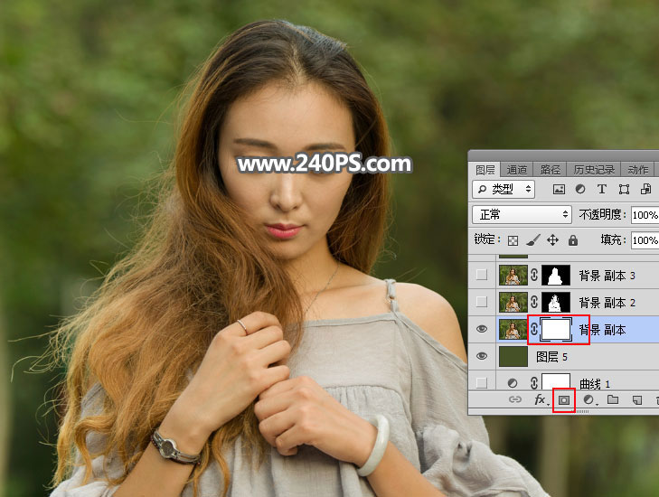The width and height of the screenshot is (659, 497).
Task: Select the white mask on 背景 副本
Action: point(556,329)
